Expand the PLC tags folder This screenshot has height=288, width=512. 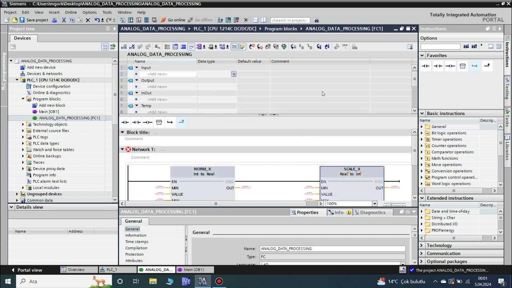[23, 137]
